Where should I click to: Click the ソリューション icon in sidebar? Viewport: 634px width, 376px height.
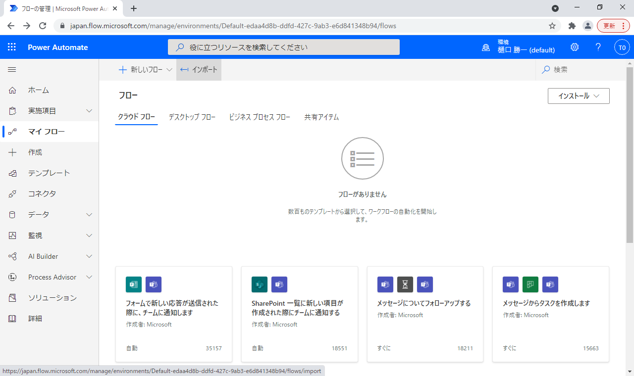(x=12, y=298)
